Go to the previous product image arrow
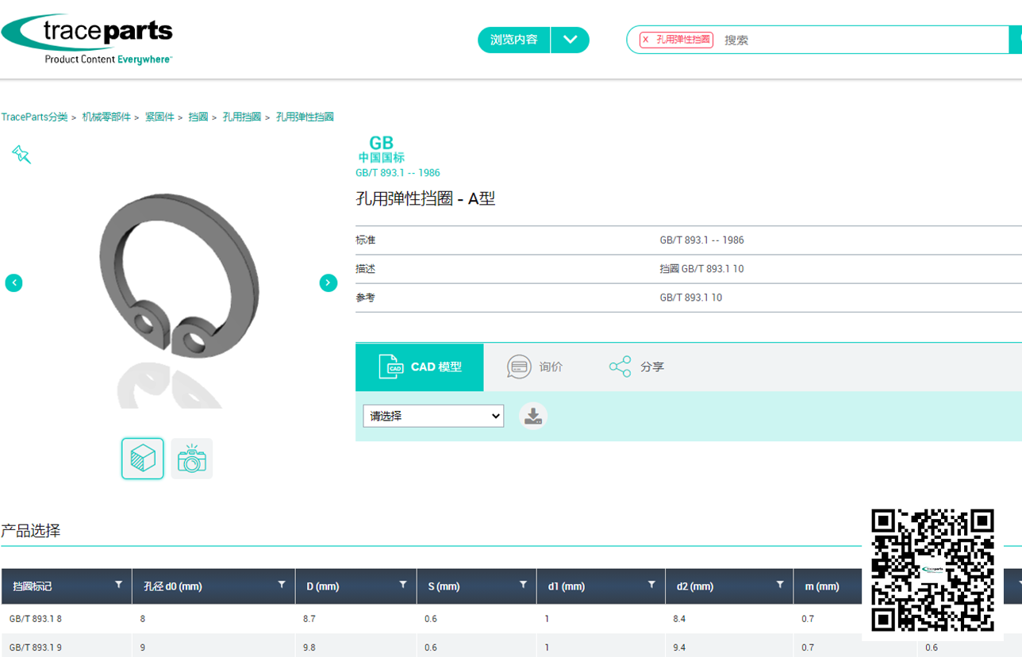Viewport: 1022px width, 657px height. pos(13,282)
